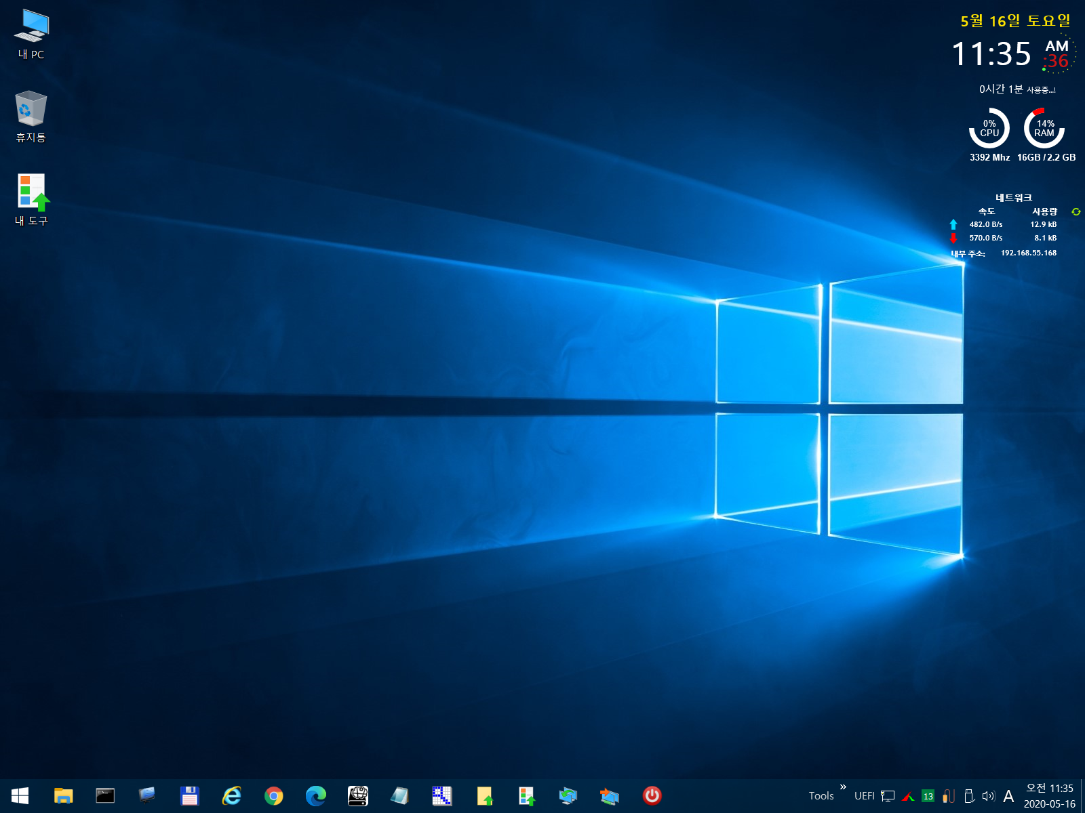Click the 네트워크 widget heading
This screenshot has width=1085, height=813.
[x=1014, y=198]
